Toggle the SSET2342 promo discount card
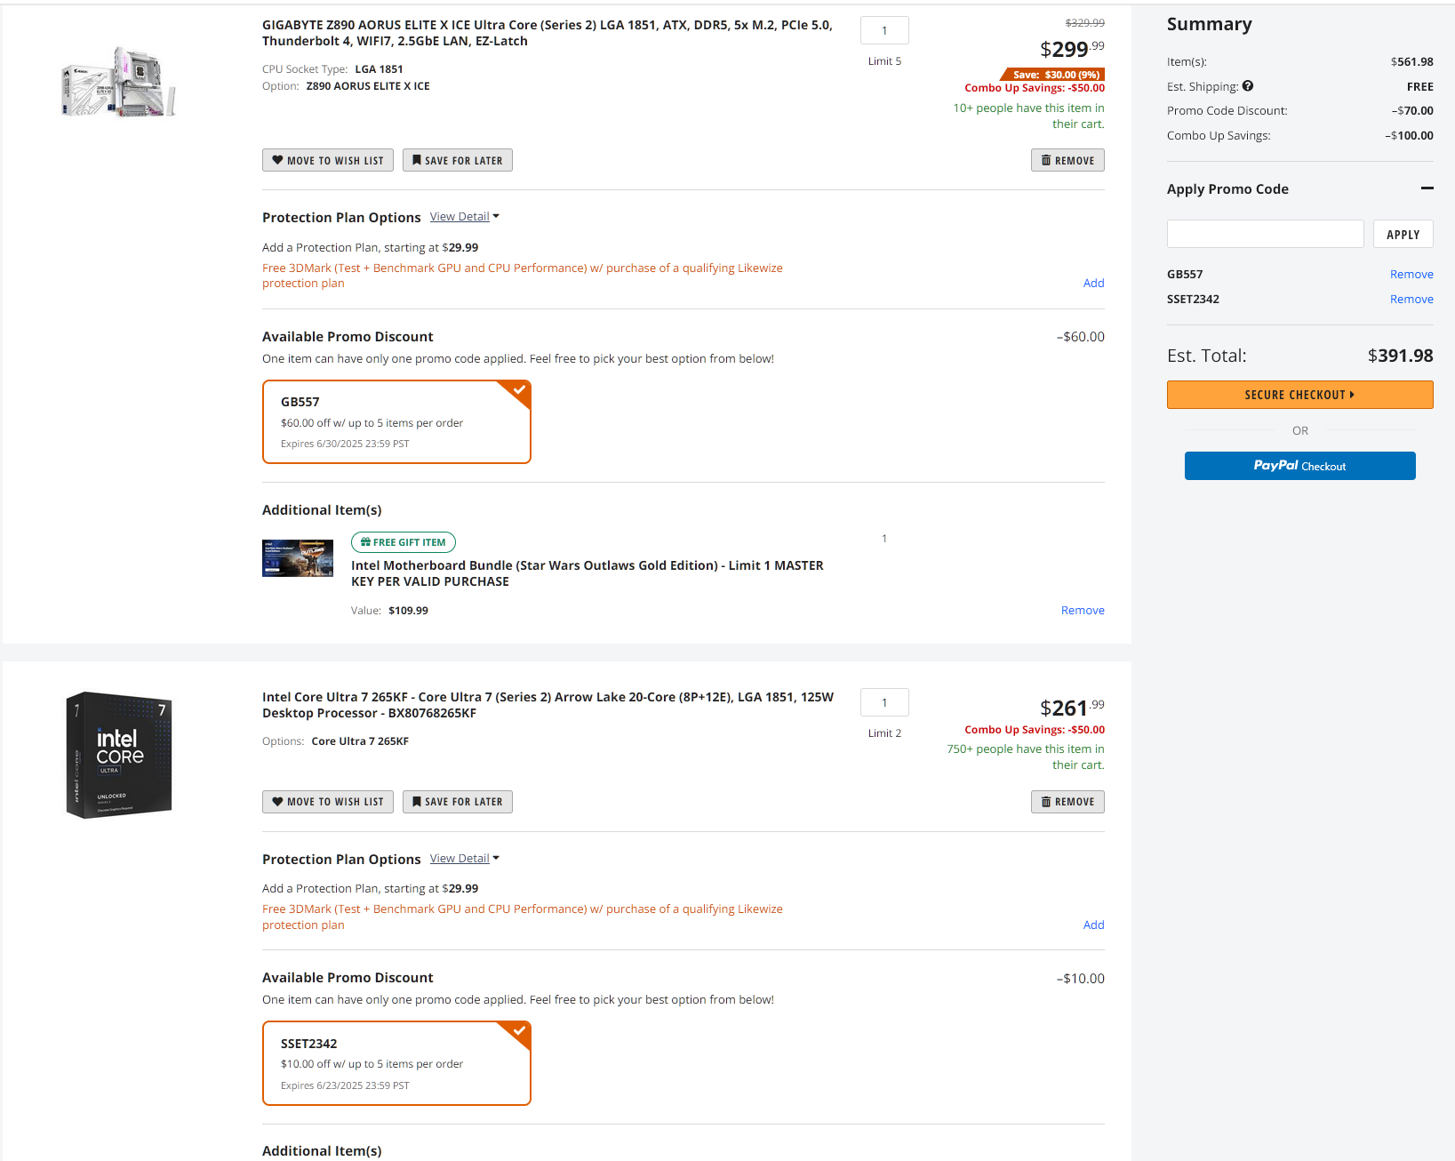The height and width of the screenshot is (1161, 1455). (396, 1063)
